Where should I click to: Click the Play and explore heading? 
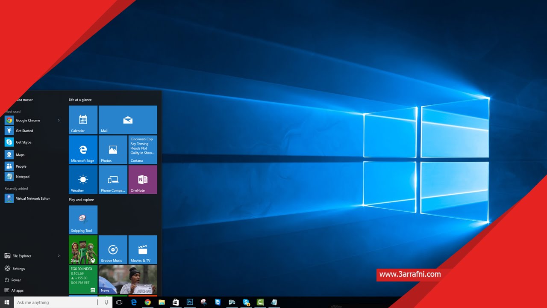coord(81,200)
